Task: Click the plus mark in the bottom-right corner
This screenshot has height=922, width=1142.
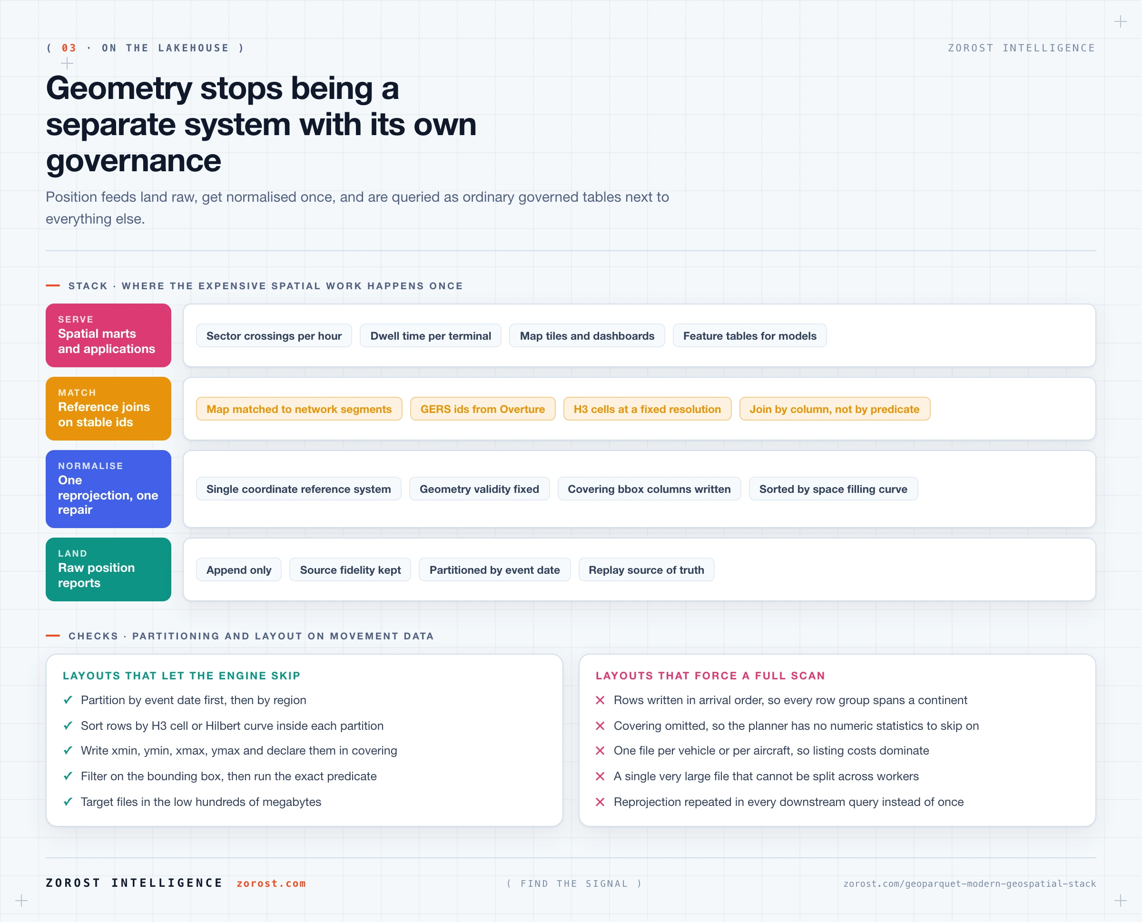Action: [1120, 900]
